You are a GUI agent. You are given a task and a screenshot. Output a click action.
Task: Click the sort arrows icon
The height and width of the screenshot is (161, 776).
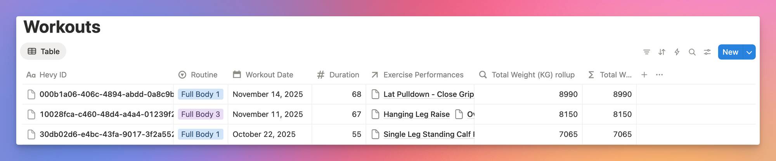662,52
